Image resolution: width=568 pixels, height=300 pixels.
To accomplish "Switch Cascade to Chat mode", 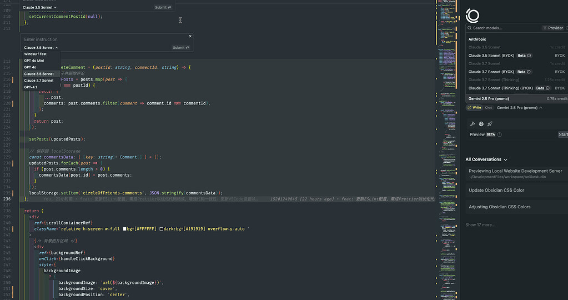I will (488, 108).
